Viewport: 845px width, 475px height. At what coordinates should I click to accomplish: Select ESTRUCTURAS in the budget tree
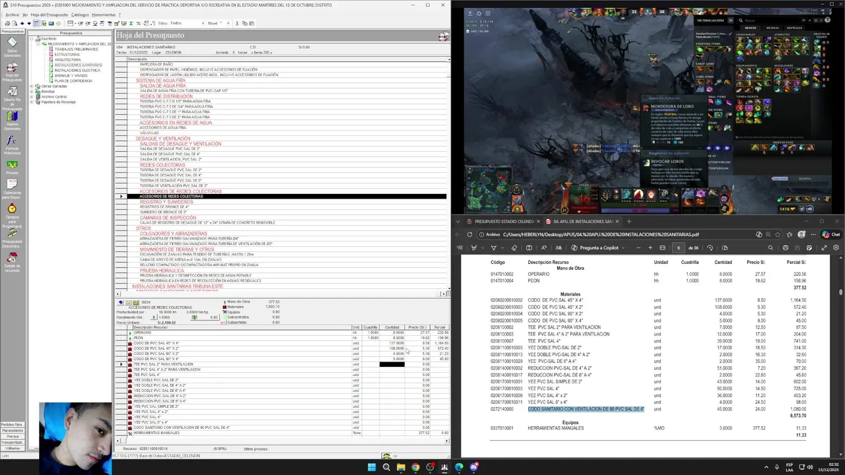pyautogui.click(x=67, y=54)
